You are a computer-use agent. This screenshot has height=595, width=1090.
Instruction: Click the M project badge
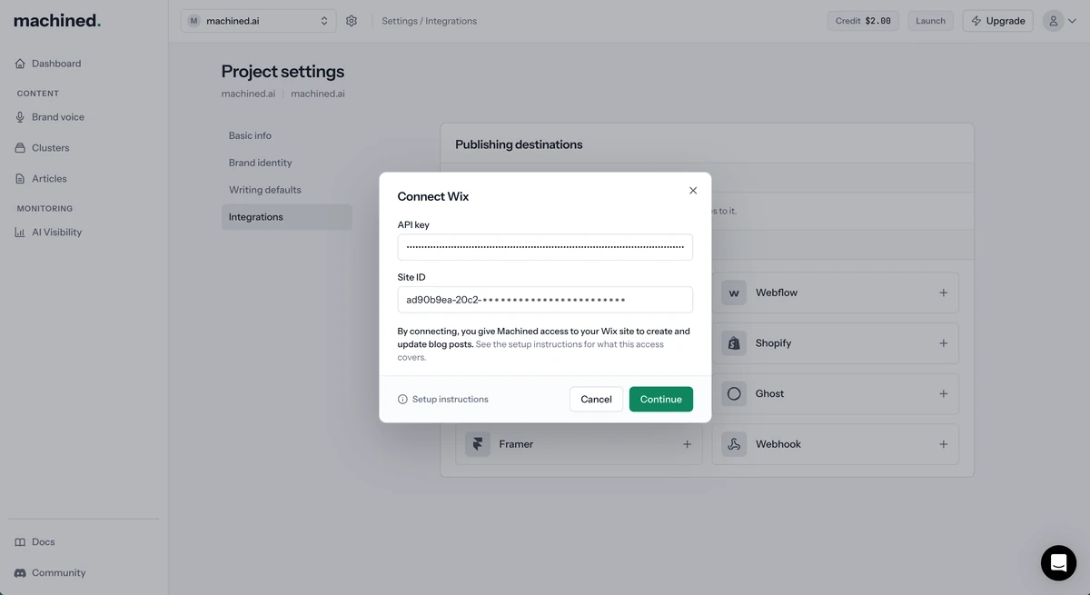point(193,21)
